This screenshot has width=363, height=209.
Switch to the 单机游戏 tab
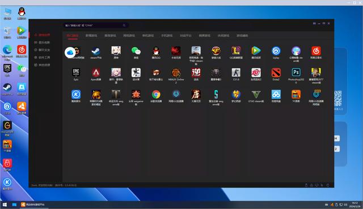pyautogui.click(x=148, y=36)
